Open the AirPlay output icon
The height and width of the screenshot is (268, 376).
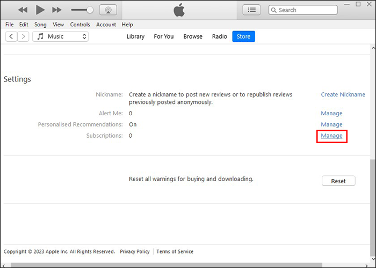108,10
